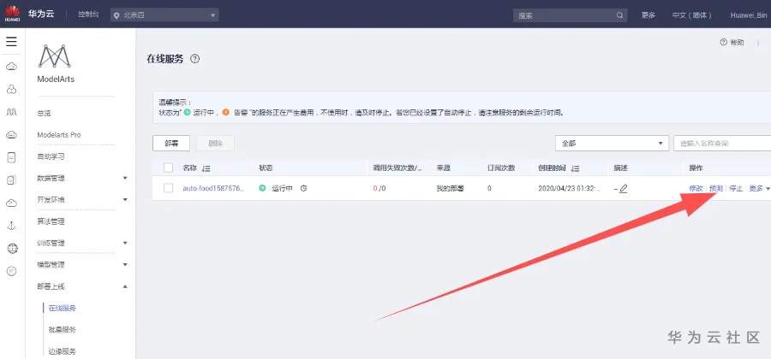The image size is (771, 359).
Task: Click 更多 in the top bar
Action: (648, 15)
